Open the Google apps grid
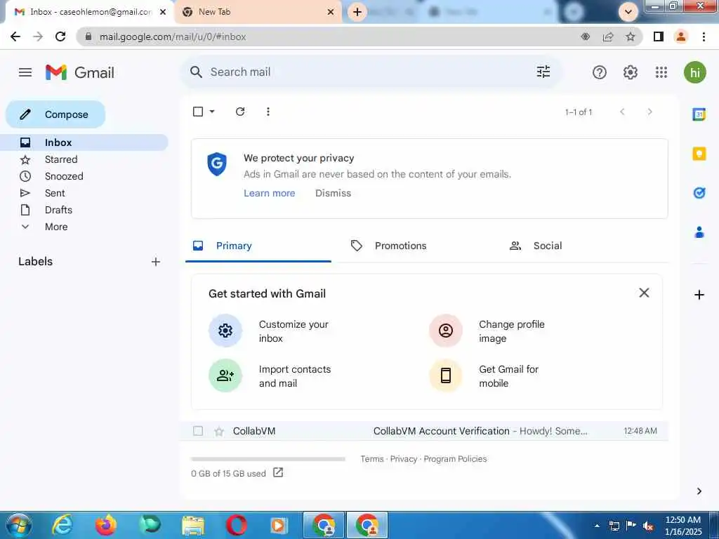Viewport: 719px width, 539px height. (661, 72)
